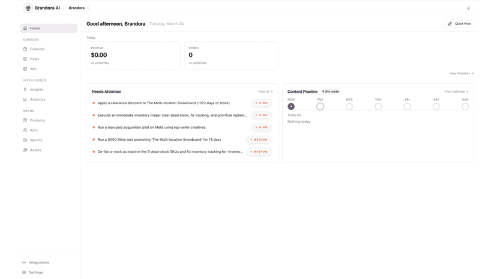
Task: Go to Products page
Action: tap(49, 120)
